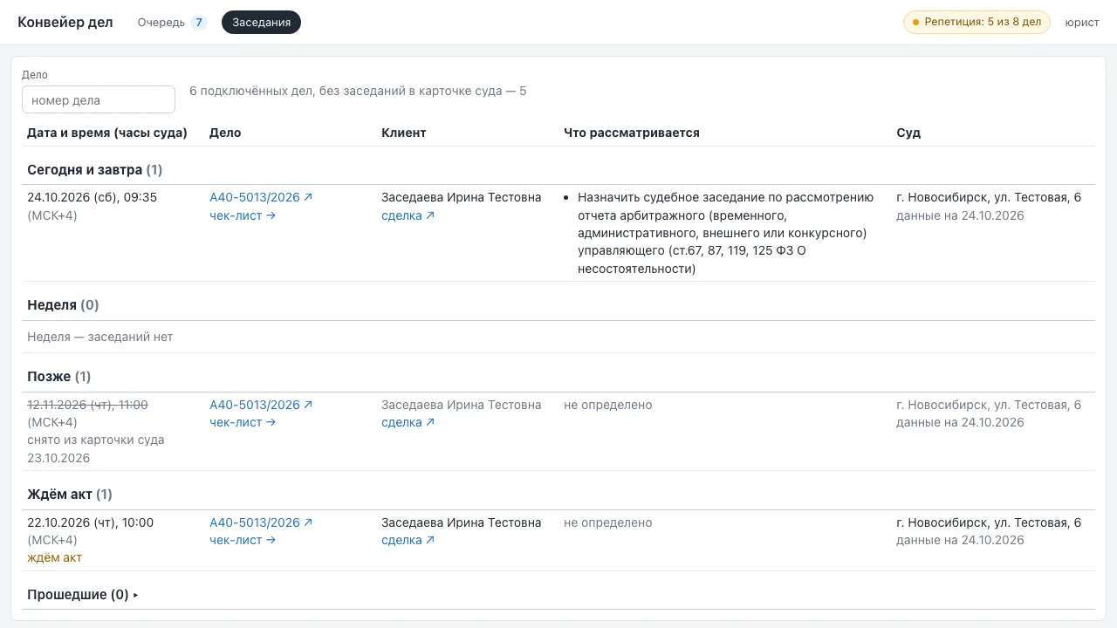Screen dimensions: 1117x628
Task: Click the Конвейер дел title
Action: click(65, 22)
